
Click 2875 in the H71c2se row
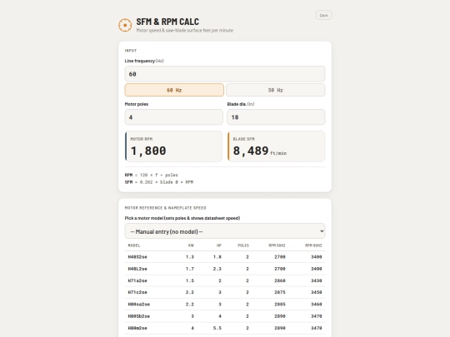(280, 292)
